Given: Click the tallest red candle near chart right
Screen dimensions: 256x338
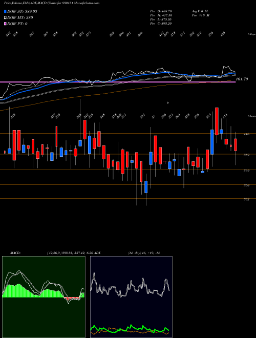Looking at the screenshot, I should pyautogui.click(x=217, y=121).
